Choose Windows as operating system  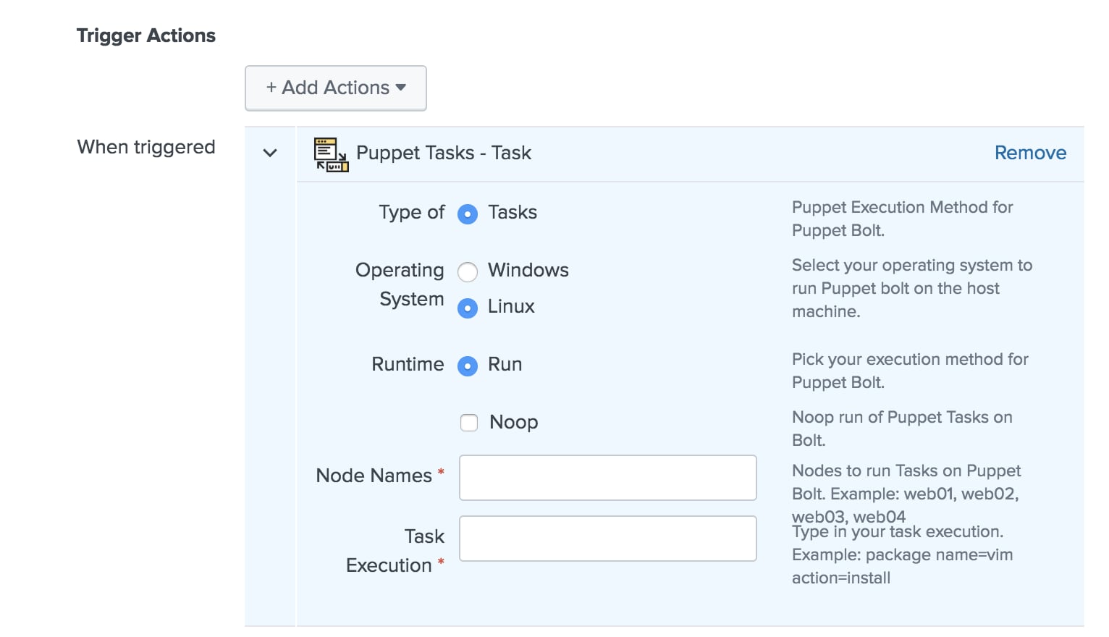(468, 272)
